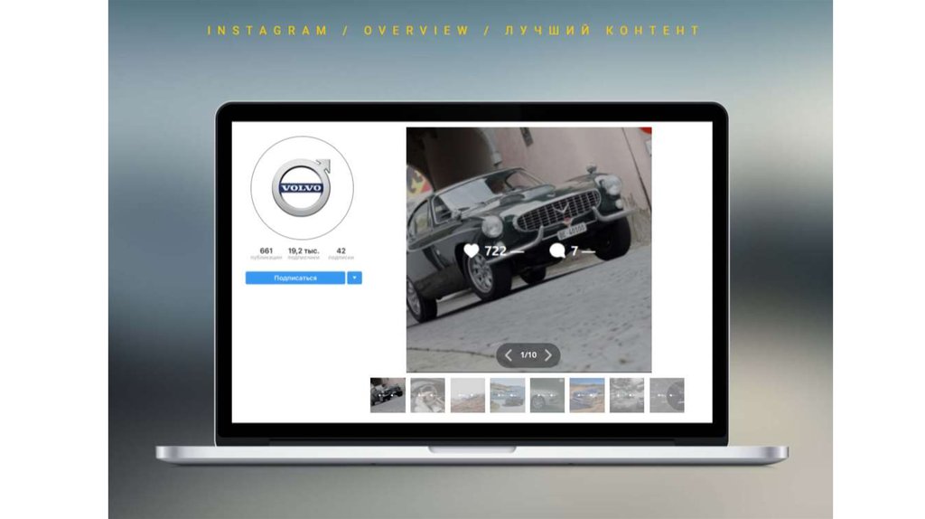Select the first thumbnail of dark vintage car
The height and width of the screenshot is (519, 925).
(388, 395)
